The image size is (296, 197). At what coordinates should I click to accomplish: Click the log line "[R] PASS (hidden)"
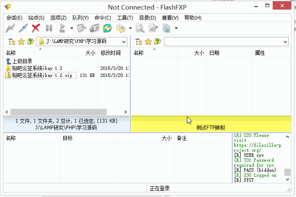pyautogui.click(x=255, y=170)
